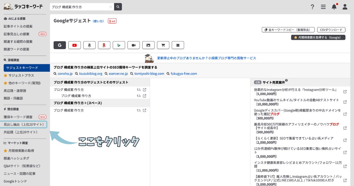The height and width of the screenshot is (186, 354).
Task: Open 見出し抽出（上位20サイト） in sidebar
Action: coord(24,125)
